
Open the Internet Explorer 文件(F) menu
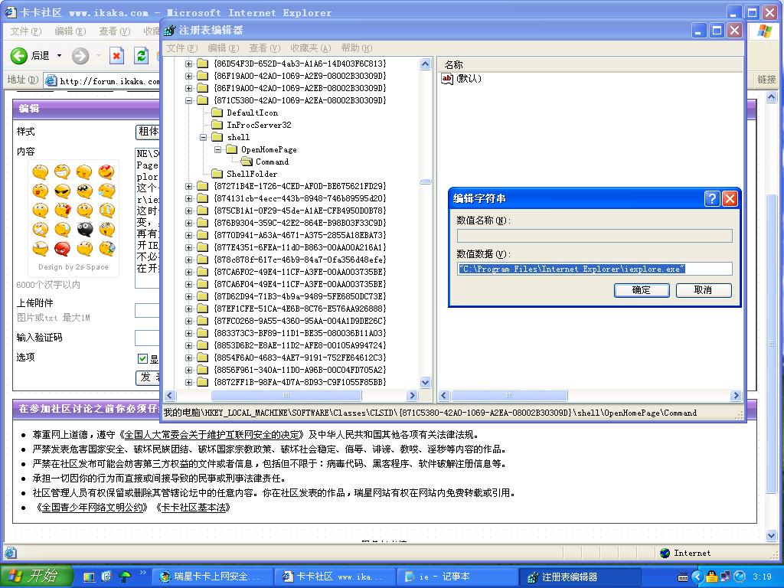point(25,31)
